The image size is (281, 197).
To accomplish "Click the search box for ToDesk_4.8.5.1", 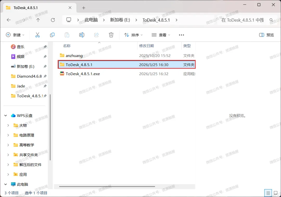I will point(242,20).
